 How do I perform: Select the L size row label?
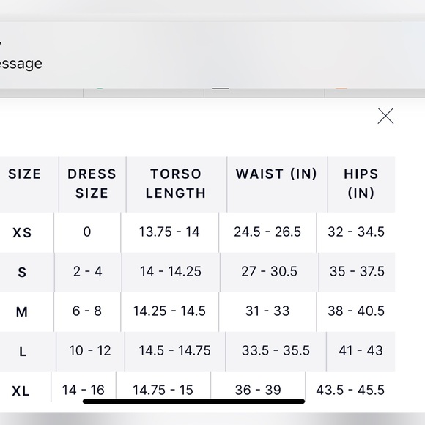(23, 352)
